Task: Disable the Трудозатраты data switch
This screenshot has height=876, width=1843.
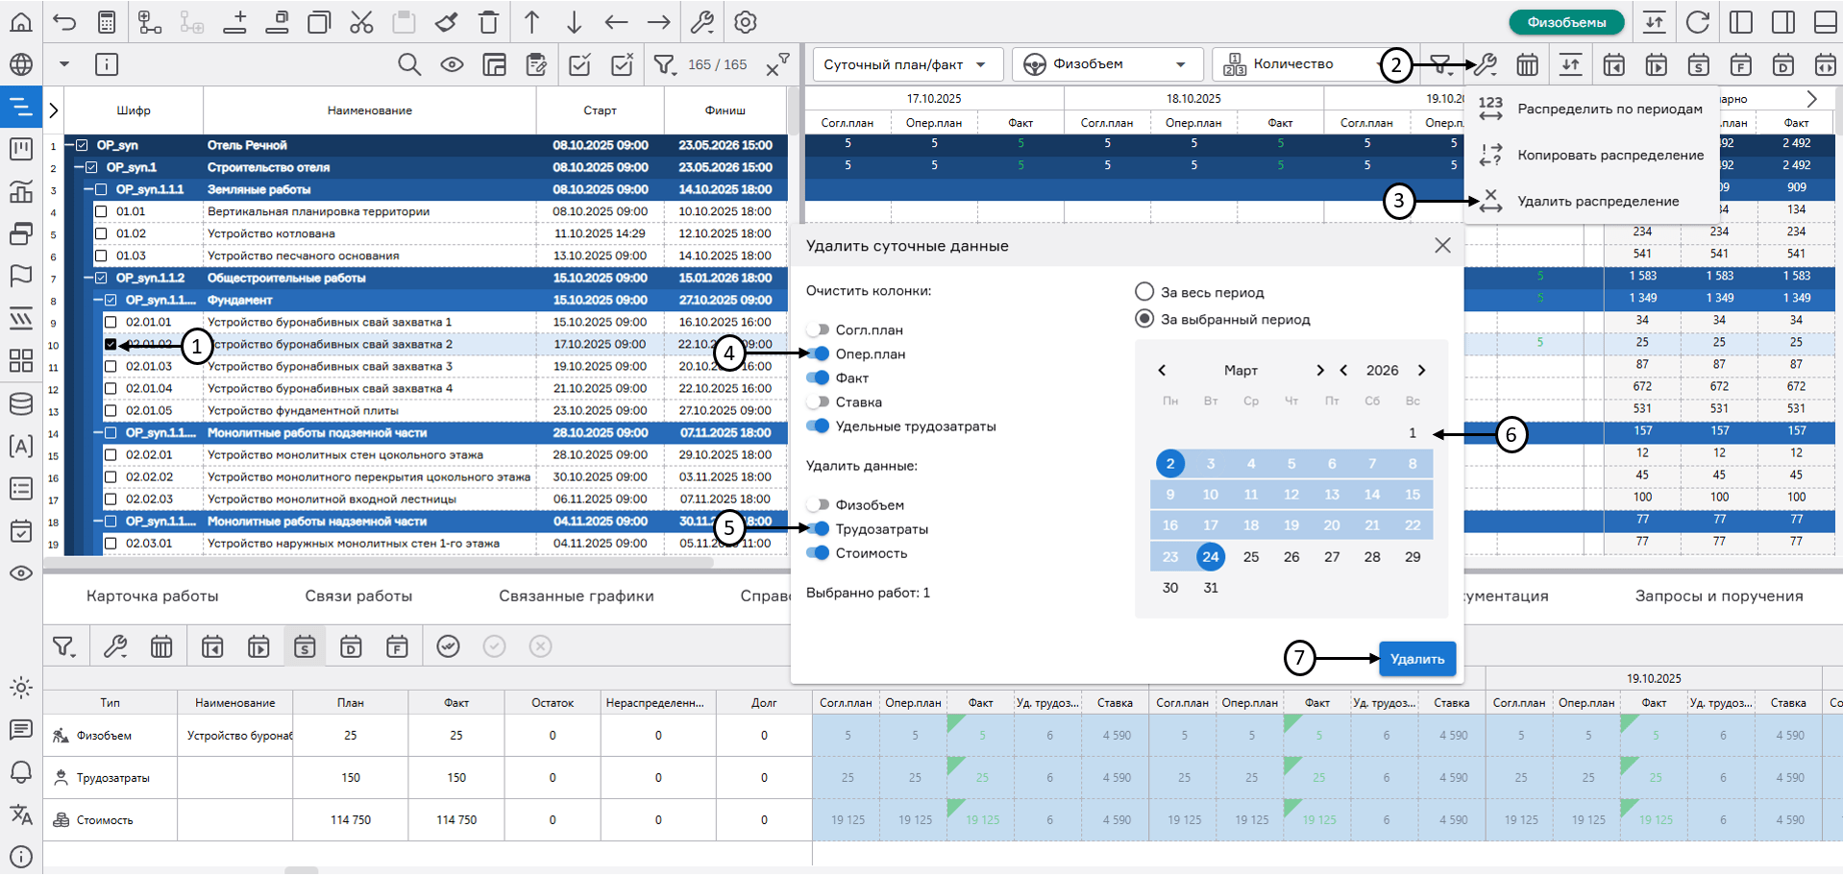Action: coord(818,528)
